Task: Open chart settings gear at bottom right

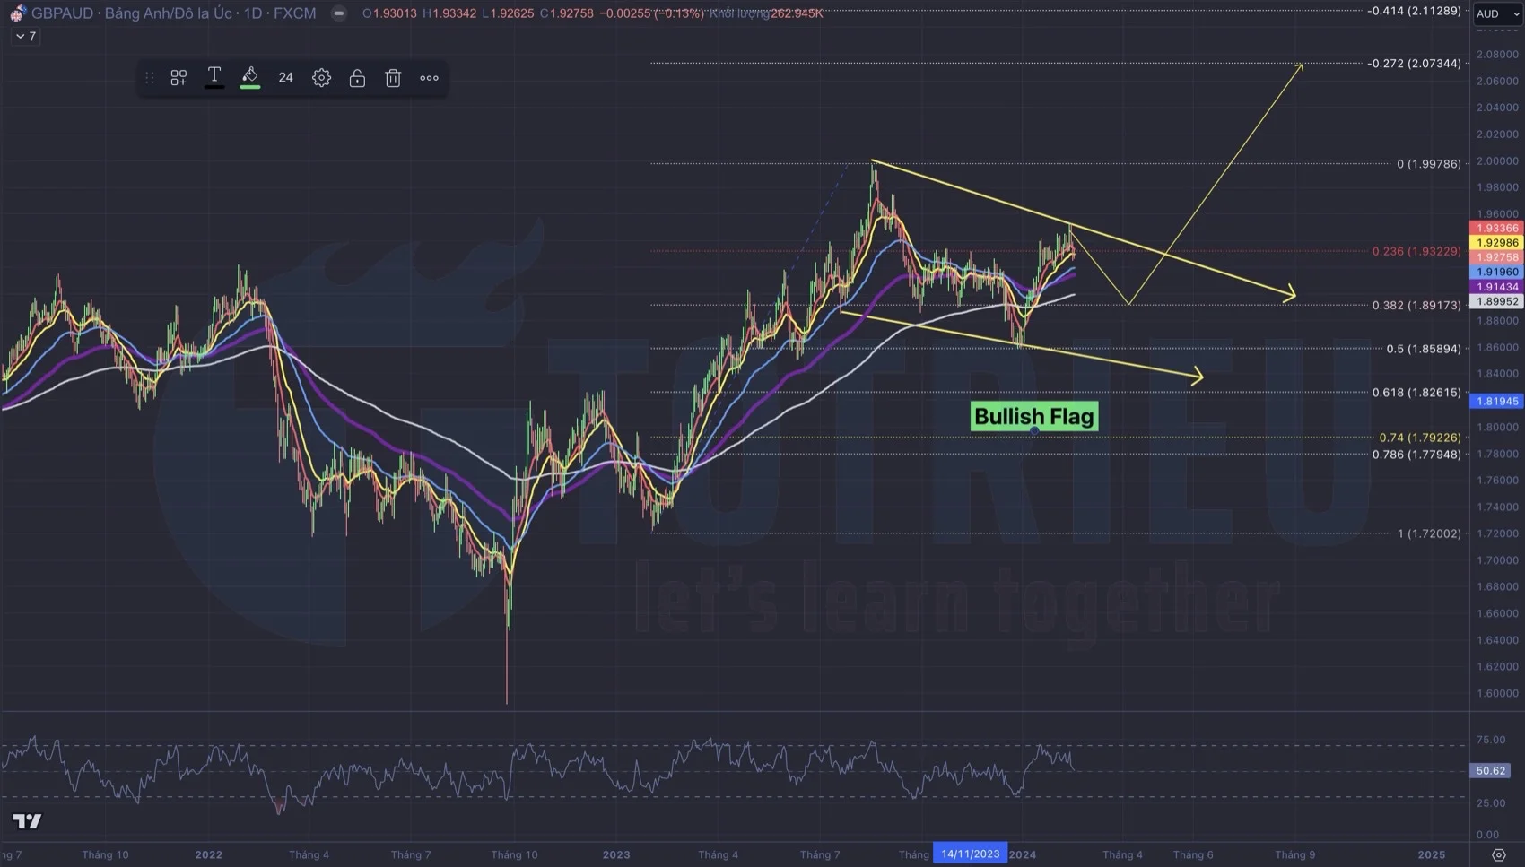Action: click(1498, 854)
